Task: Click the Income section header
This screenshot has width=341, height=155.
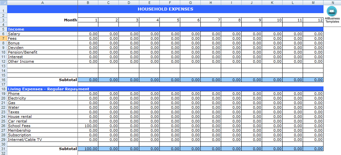Action: click(x=16, y=29)
